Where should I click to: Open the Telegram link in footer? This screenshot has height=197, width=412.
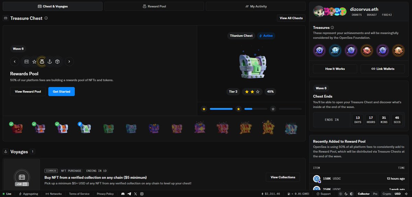(x=129, y=194)
